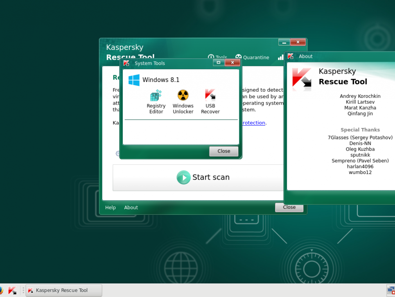Click the green Start scan play icon
395x297 pixels.
tap(183, 177)
